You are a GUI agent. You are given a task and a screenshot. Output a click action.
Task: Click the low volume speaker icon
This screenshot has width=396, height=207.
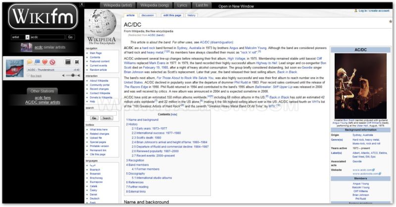(x=63, y=75)
